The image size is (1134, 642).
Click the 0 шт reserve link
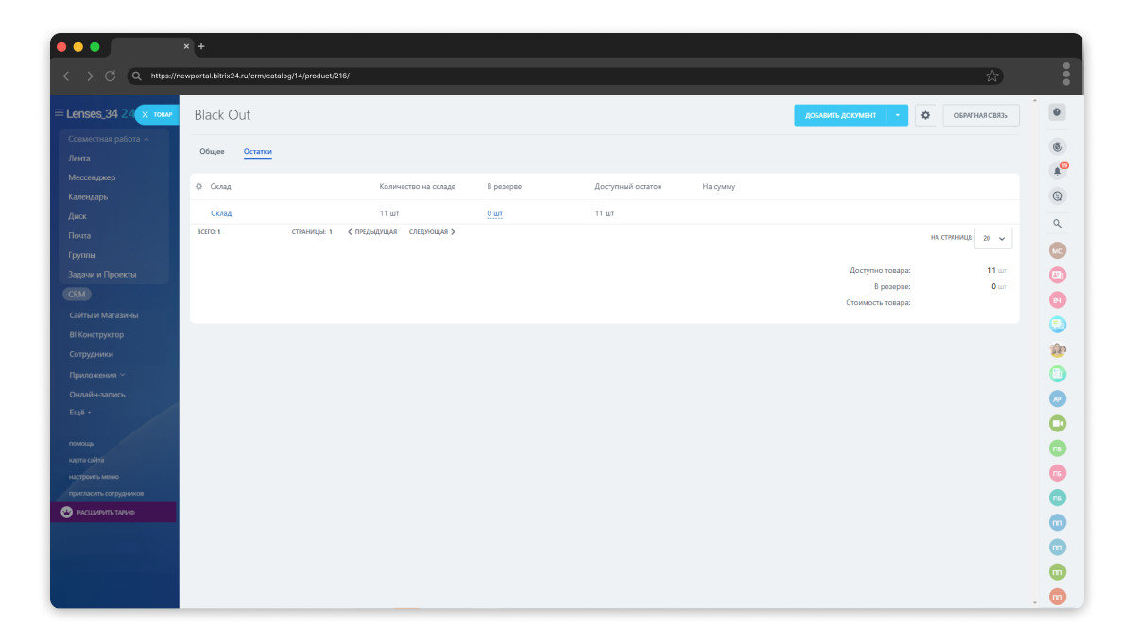click(495, 213)
